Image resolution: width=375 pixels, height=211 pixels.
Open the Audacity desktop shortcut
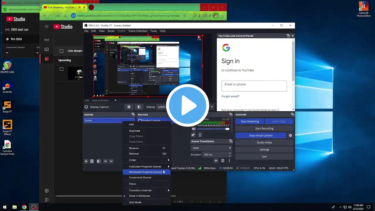(x=7, y=87)
